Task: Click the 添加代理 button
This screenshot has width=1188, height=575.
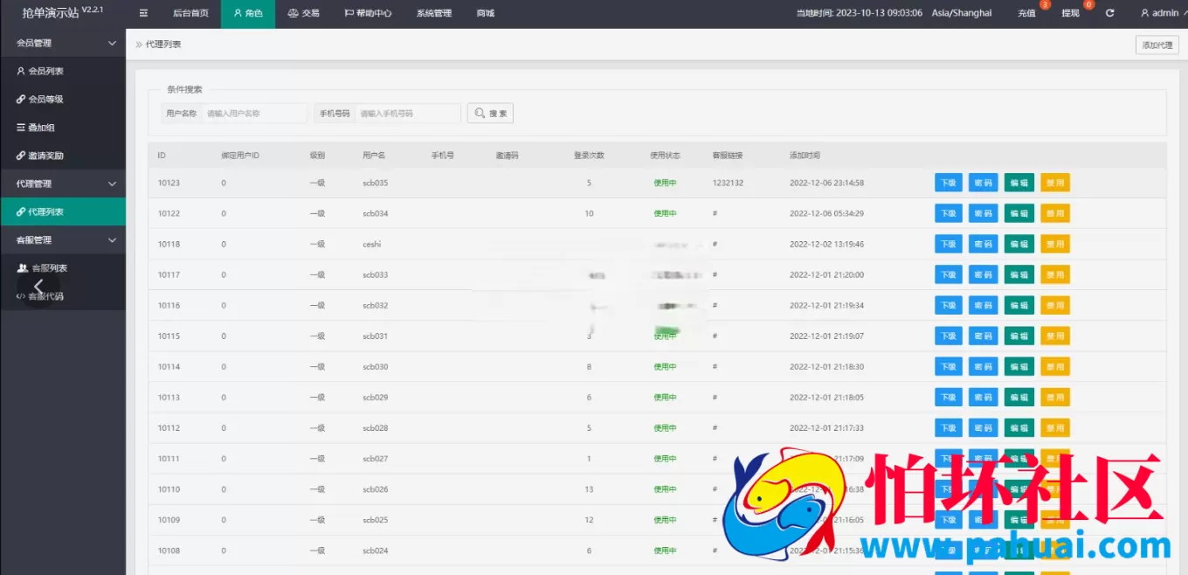Action: [x=1157, y=45]
